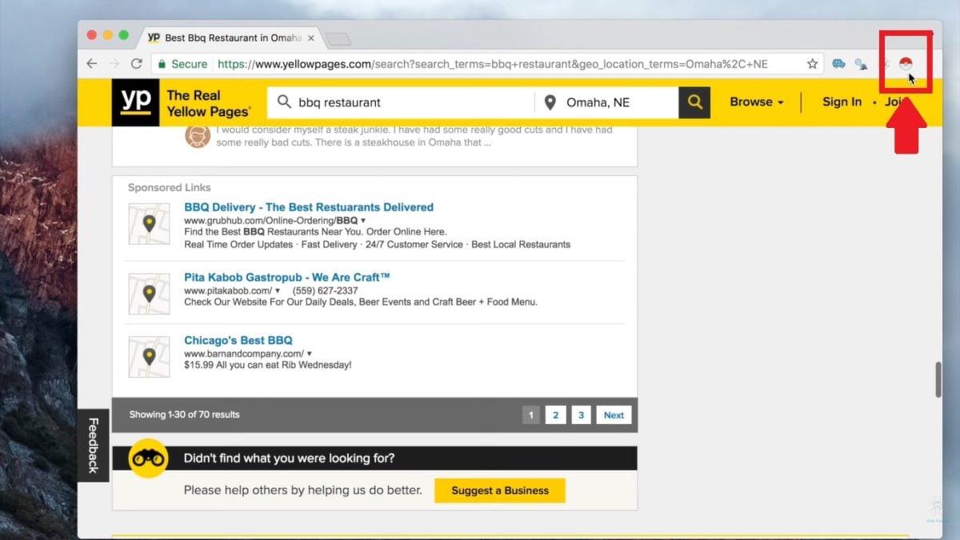Open the Sign In link
Screen dimensions: 960x540
(842, 102)
